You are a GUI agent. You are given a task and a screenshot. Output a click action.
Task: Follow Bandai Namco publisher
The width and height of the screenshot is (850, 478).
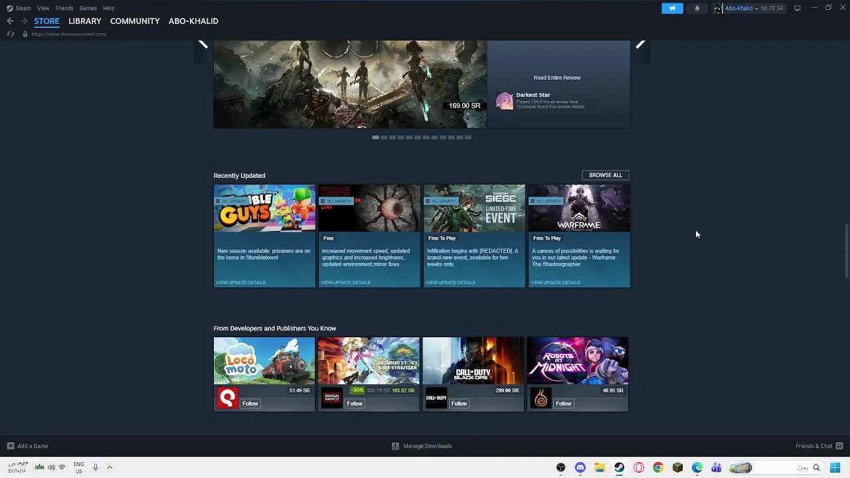(x=355, y=404)
